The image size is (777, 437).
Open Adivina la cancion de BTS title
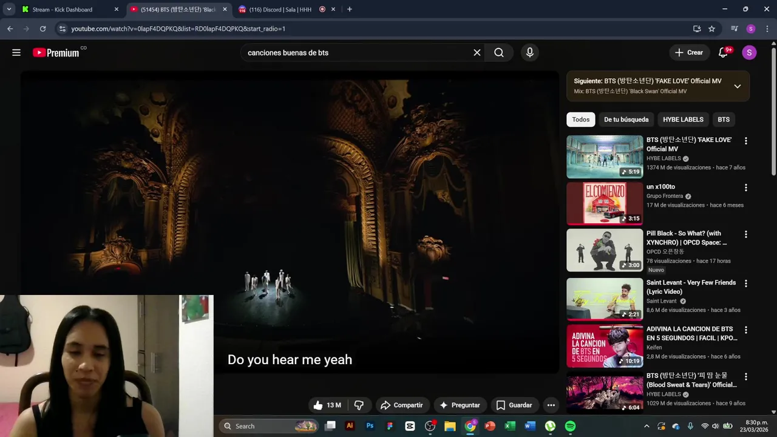691,334
